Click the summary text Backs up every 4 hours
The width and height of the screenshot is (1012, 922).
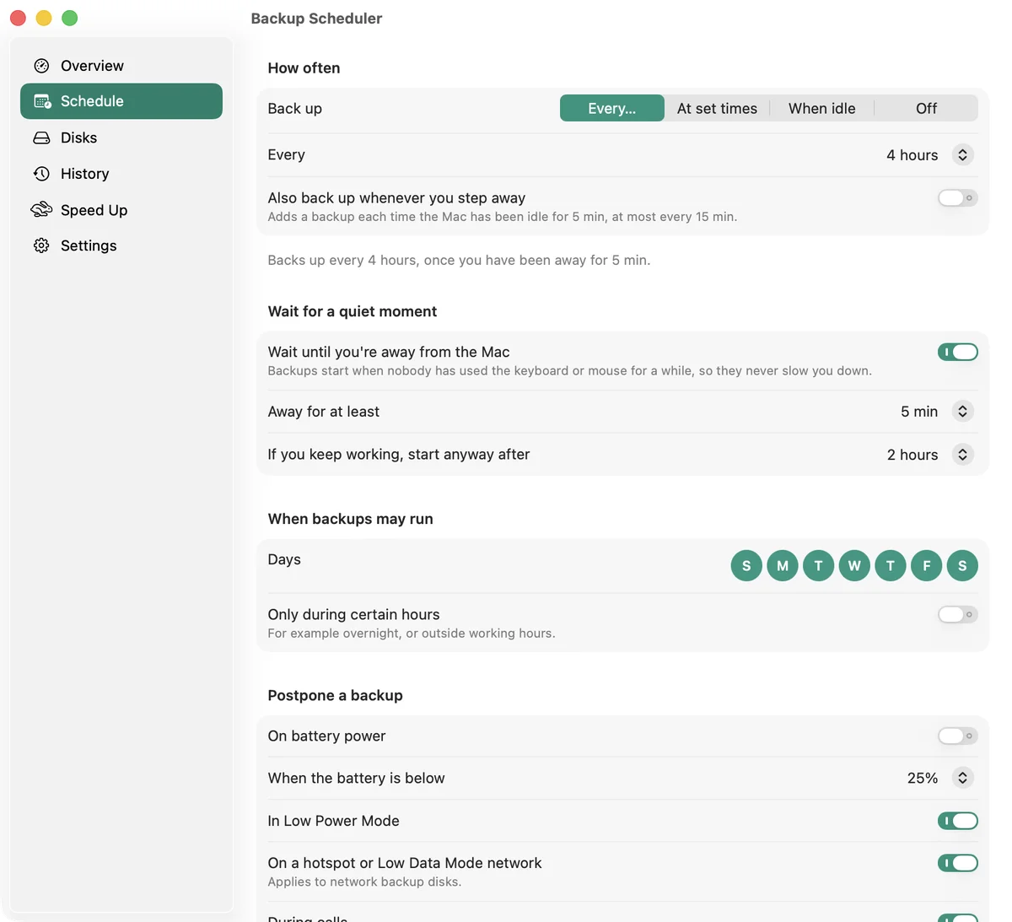click(x=459, y=260)
